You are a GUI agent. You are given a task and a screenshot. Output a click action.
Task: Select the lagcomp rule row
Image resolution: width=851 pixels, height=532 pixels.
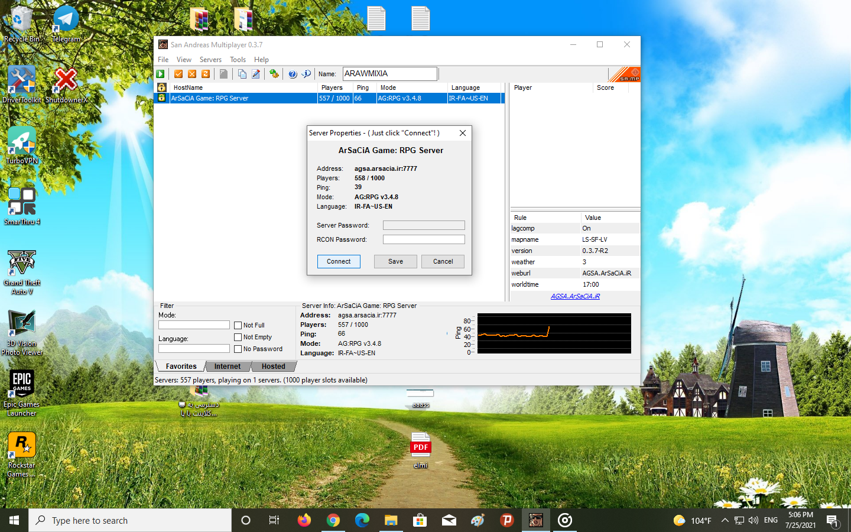[575, 228]
